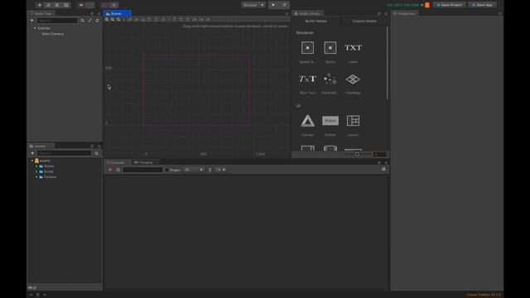This screenshot has width=530, height=298.
Task: Toggle the Regex checkbox in Console
Action: pyautogui.click(x=167, y=170)
